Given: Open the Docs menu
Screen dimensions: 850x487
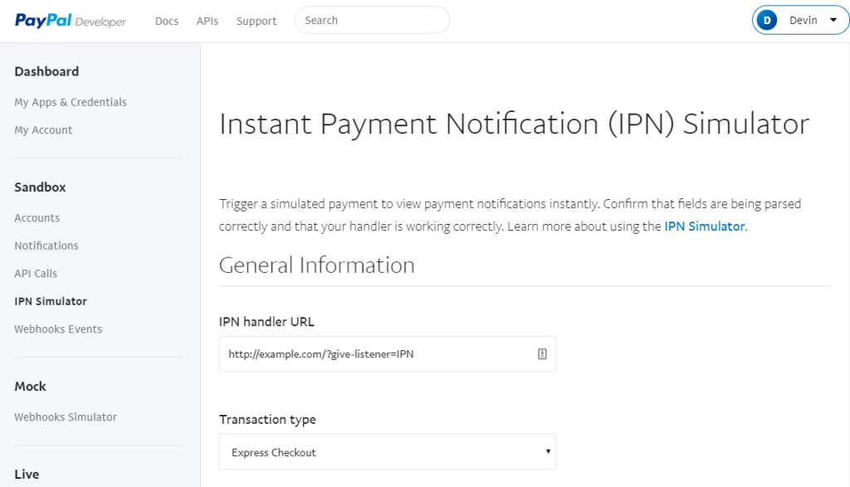Looking at the screenshot, I should [x=166, y=21].
